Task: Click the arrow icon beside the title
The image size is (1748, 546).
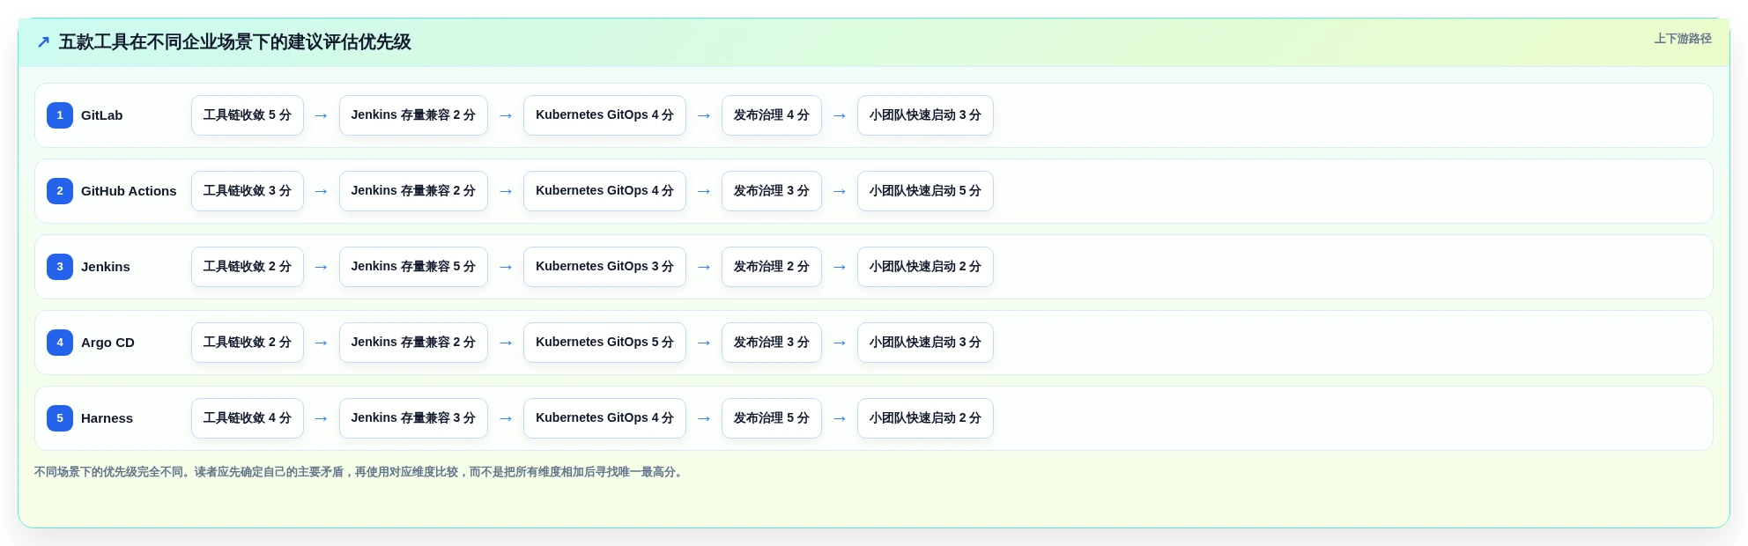Action: click(43, 41)
